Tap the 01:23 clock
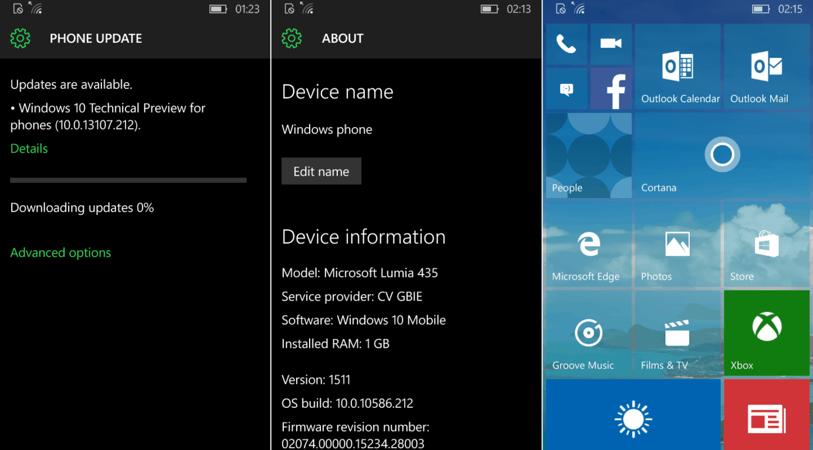The width and height of the screenshot is (813, 450). tap(247, 9)
